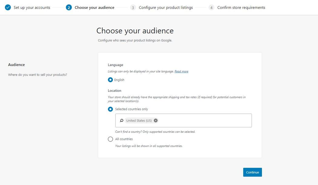The height and width of the screenshot is (185, 318).
Task: Select the English language radio button
Action: click(111, 80)
